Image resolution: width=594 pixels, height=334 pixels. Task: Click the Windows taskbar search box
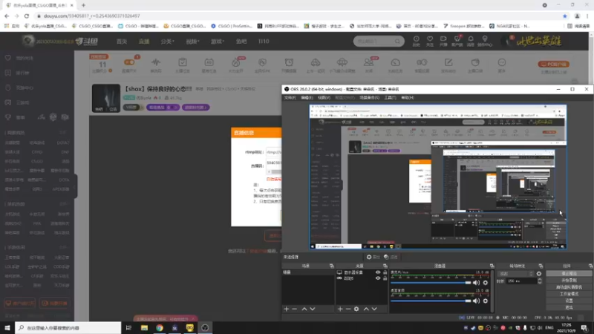pos(68,327)
